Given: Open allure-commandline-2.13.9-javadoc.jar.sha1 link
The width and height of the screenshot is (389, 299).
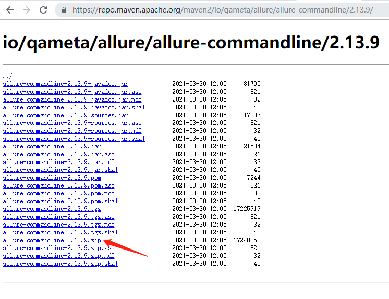Looking at the screenshot, I should click(74, 107).
